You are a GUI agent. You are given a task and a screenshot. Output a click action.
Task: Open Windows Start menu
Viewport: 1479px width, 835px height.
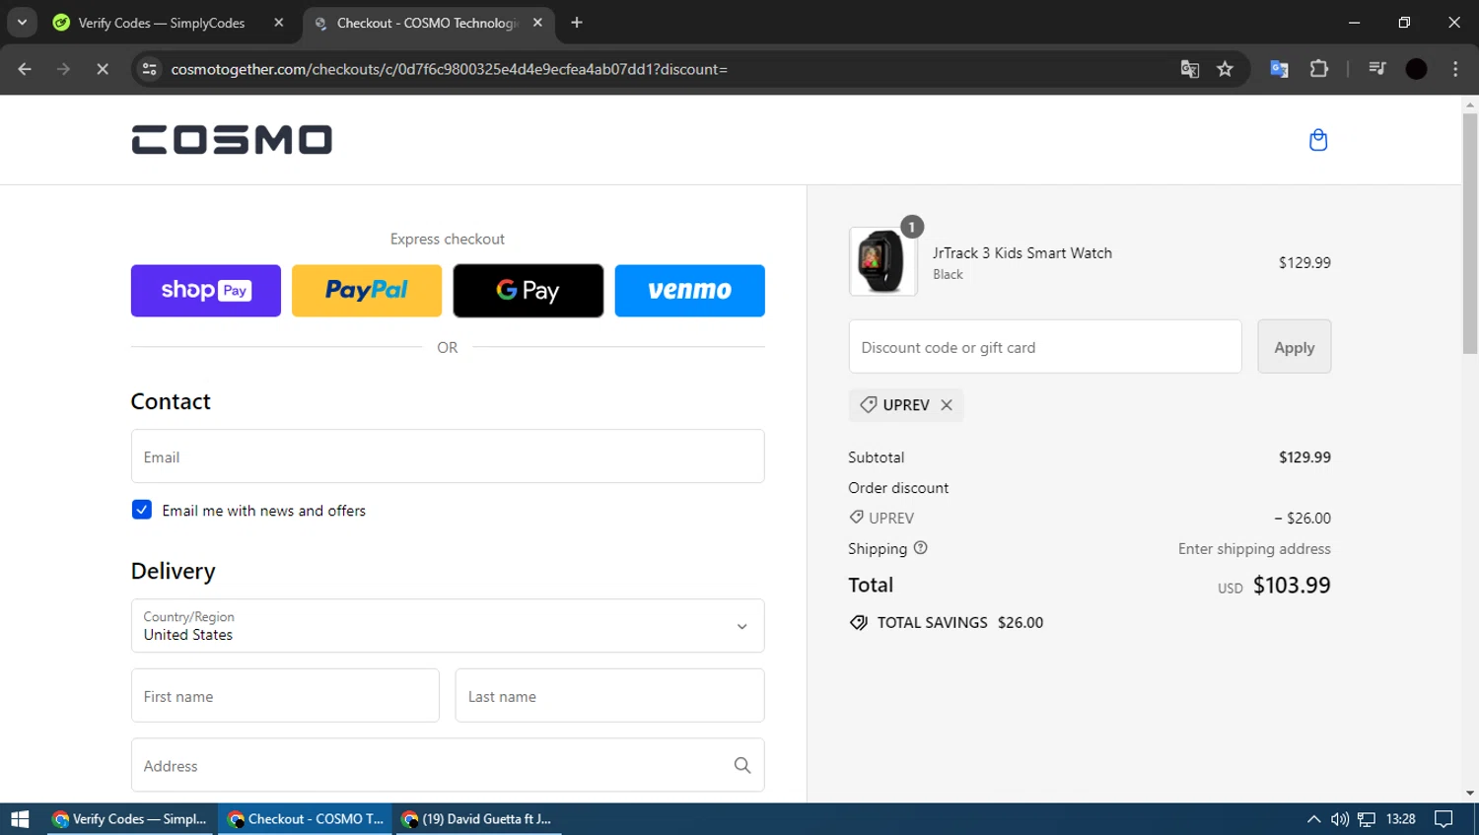point(20,819)
